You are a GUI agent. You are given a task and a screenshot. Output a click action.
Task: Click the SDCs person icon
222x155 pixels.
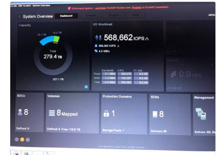20,112
